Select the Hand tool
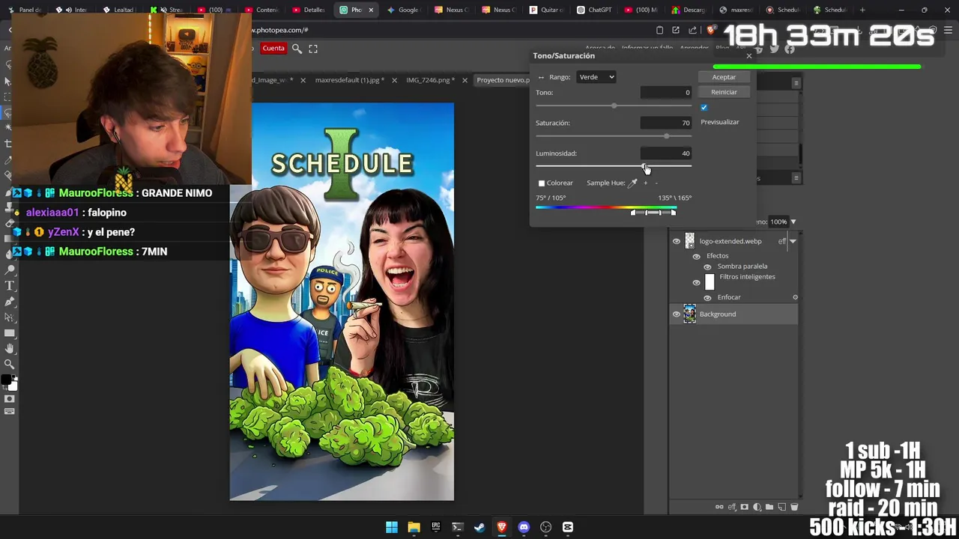This screenshot has height=539, width=959. click(10, 349)
